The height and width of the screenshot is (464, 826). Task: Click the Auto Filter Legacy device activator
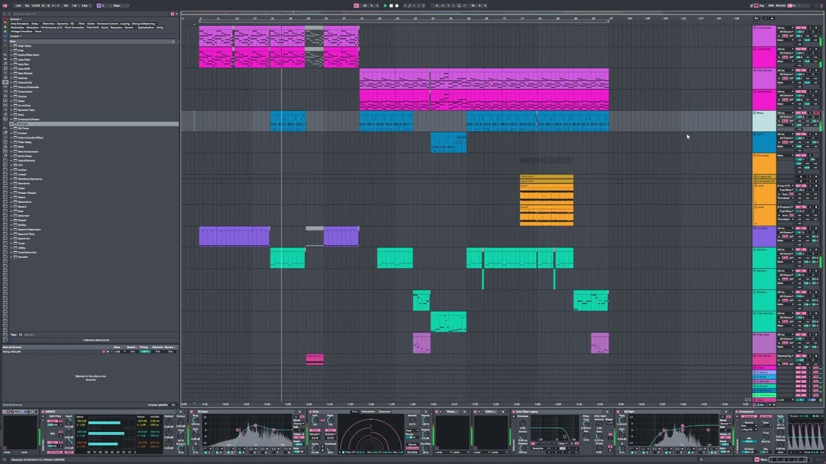[x=513, y=411]
